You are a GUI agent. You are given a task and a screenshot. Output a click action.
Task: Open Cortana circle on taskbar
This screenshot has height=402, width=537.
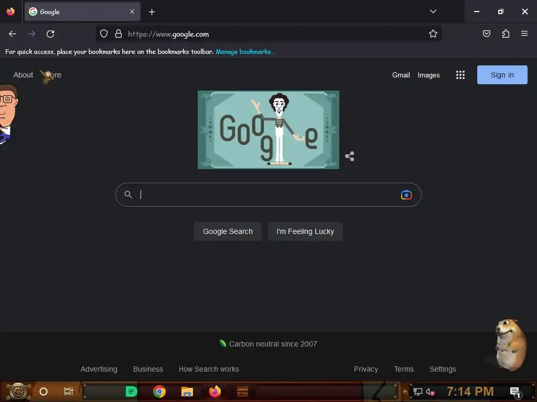point(44,392)
